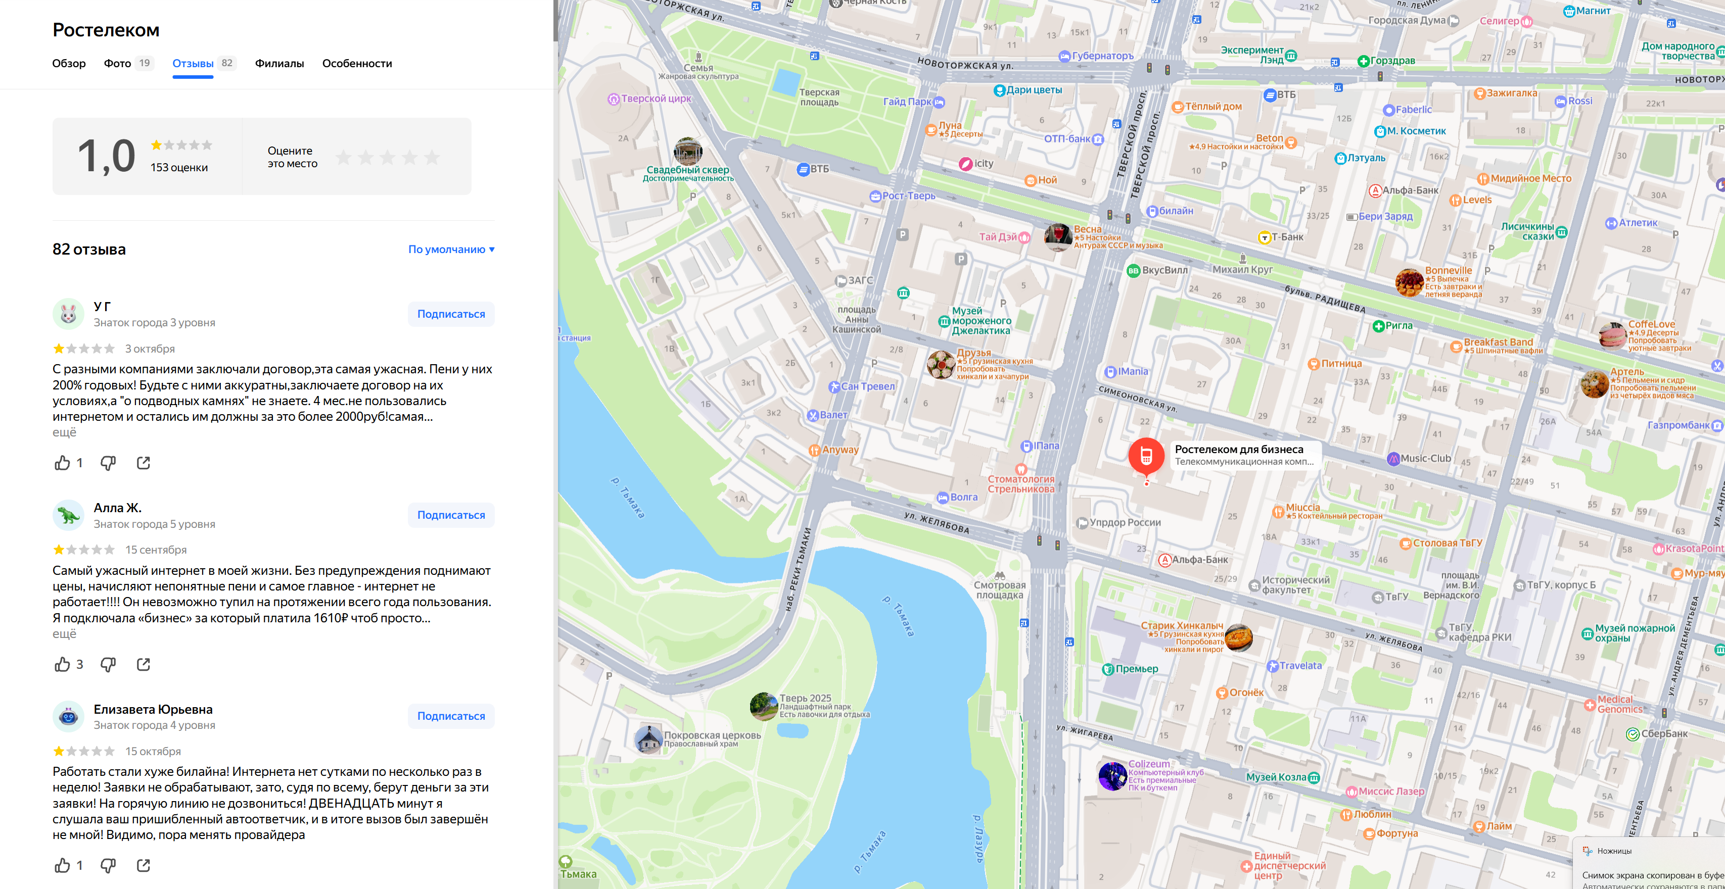Open the СберБанк map marker

1633,734
